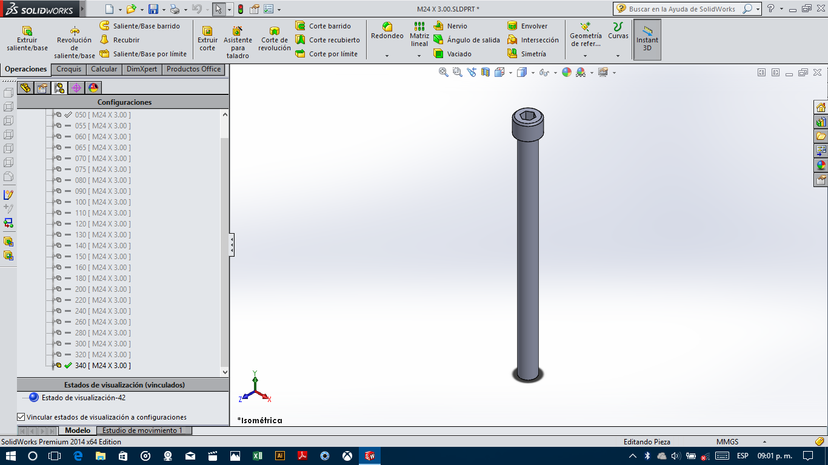Viewport: 828px width, 465px height.
Task: Switch to the Croquis tab
Action: 69,69
